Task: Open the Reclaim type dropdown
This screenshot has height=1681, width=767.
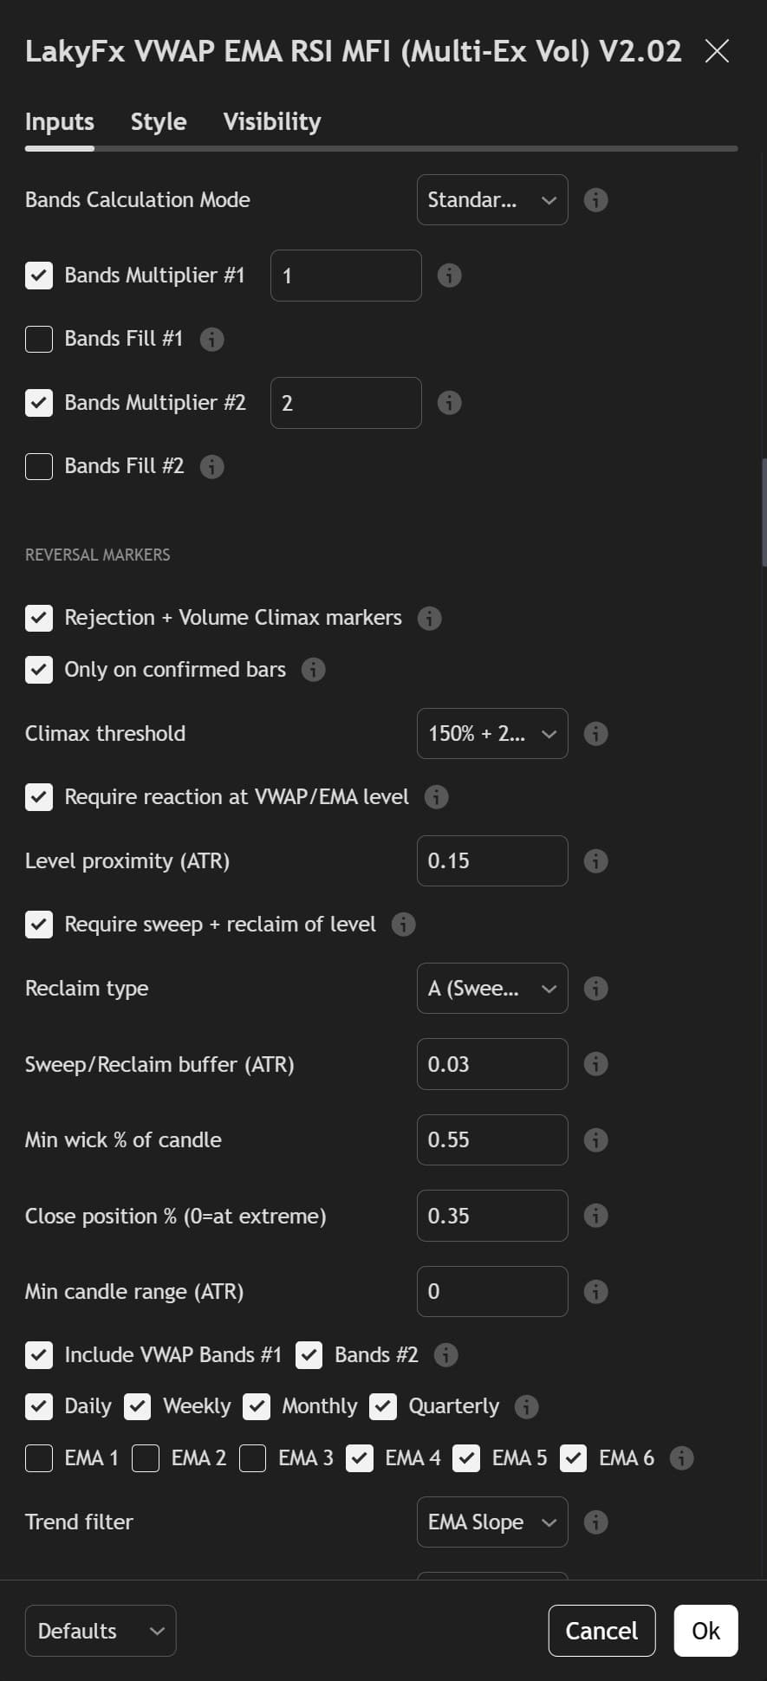Action: 491,988
